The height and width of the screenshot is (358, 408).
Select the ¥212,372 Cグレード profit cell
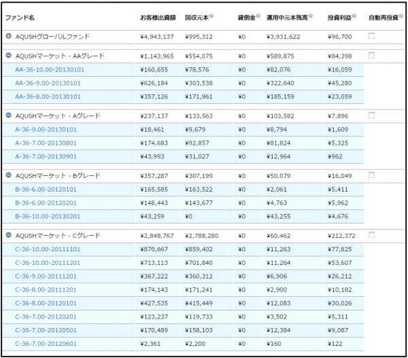pyautogui.click(x=341, y=236)
